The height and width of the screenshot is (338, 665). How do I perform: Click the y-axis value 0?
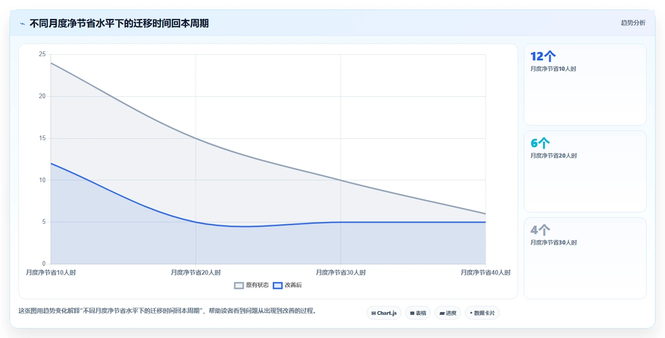[44, 264]
